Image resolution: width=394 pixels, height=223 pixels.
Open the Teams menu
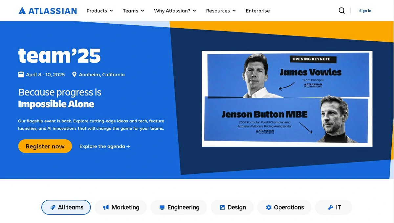pos(134,11)
